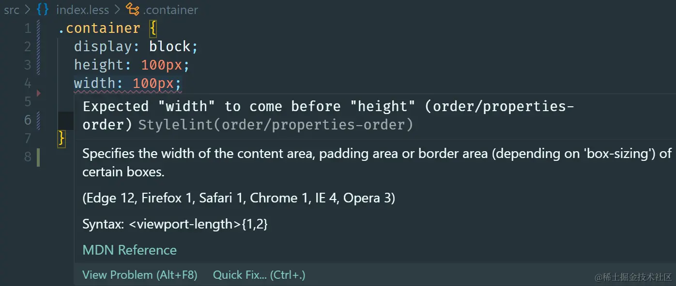Open the src folder breadcrumb
The height and width of the screenshot is (286, 676).
click(12, 10)
